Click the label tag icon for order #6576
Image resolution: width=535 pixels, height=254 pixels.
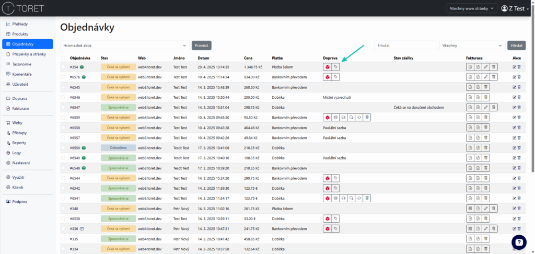pos(335,77)
